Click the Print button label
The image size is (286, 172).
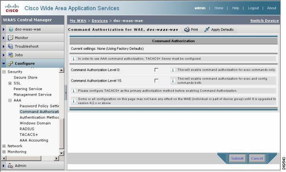click(x=194, y=30)
